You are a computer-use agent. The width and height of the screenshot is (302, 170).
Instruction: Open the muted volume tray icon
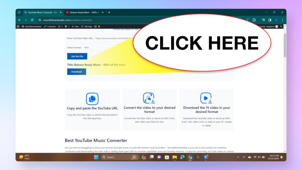[259, 157]
